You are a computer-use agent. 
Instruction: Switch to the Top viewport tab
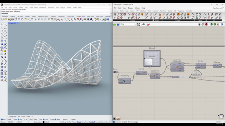(19, 117)
